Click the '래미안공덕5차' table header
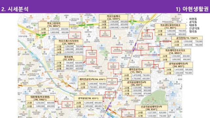The height and width of the screenshot is (118, 210). click(x=136, y=71)
